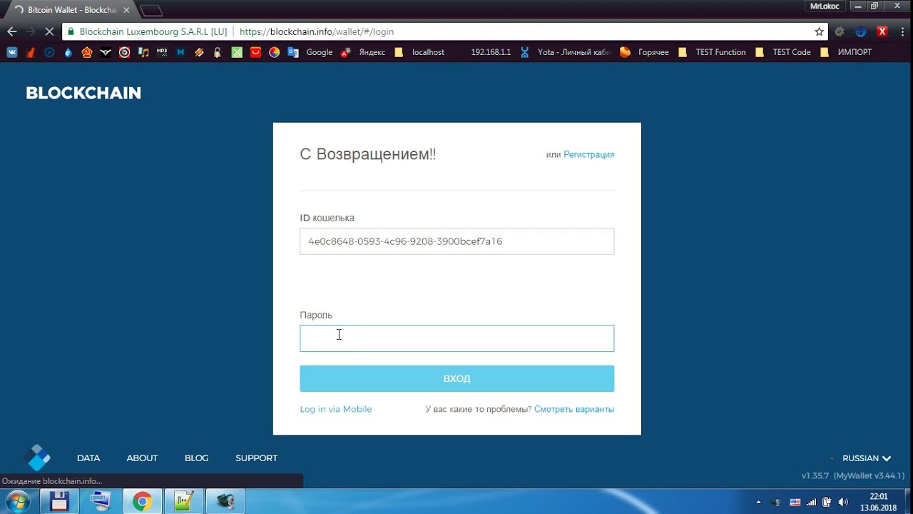Open the padlock bookmark icon
Image resolution: width=913 pixels, height=514 pixels.
218,52
